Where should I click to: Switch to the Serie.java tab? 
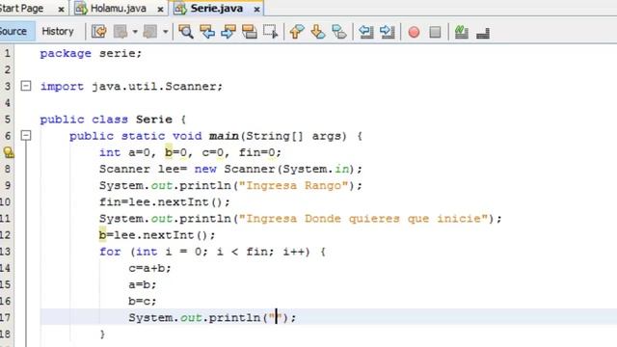tap(216, 9)
